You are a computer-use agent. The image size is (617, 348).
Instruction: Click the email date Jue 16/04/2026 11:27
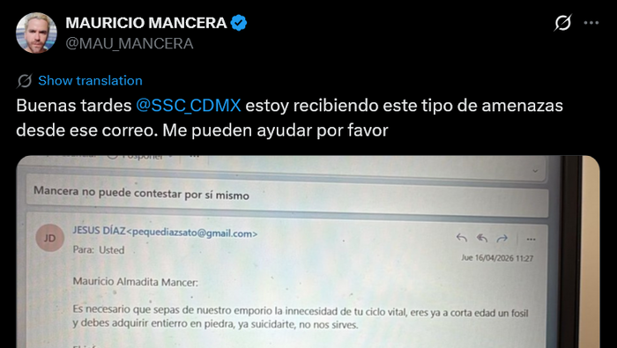(x=497, y=258)
